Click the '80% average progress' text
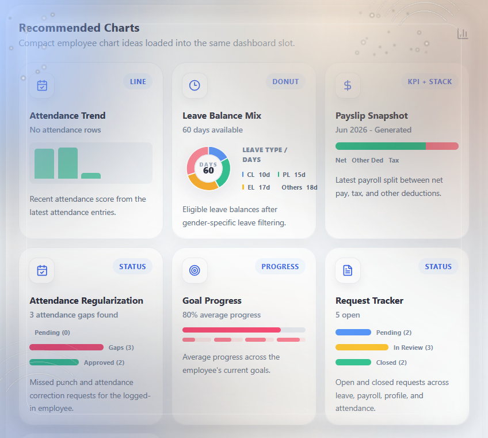The image size is (488, 438). point(222,315)
